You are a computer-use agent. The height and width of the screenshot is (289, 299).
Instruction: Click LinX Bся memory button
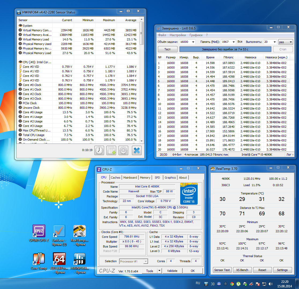[x=240, y=42]
